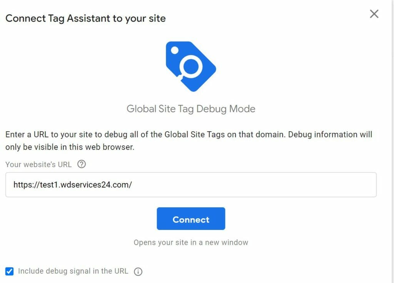Click the word Connect on the button
Viewport: 394px width, 283px height.
[191, 219]
